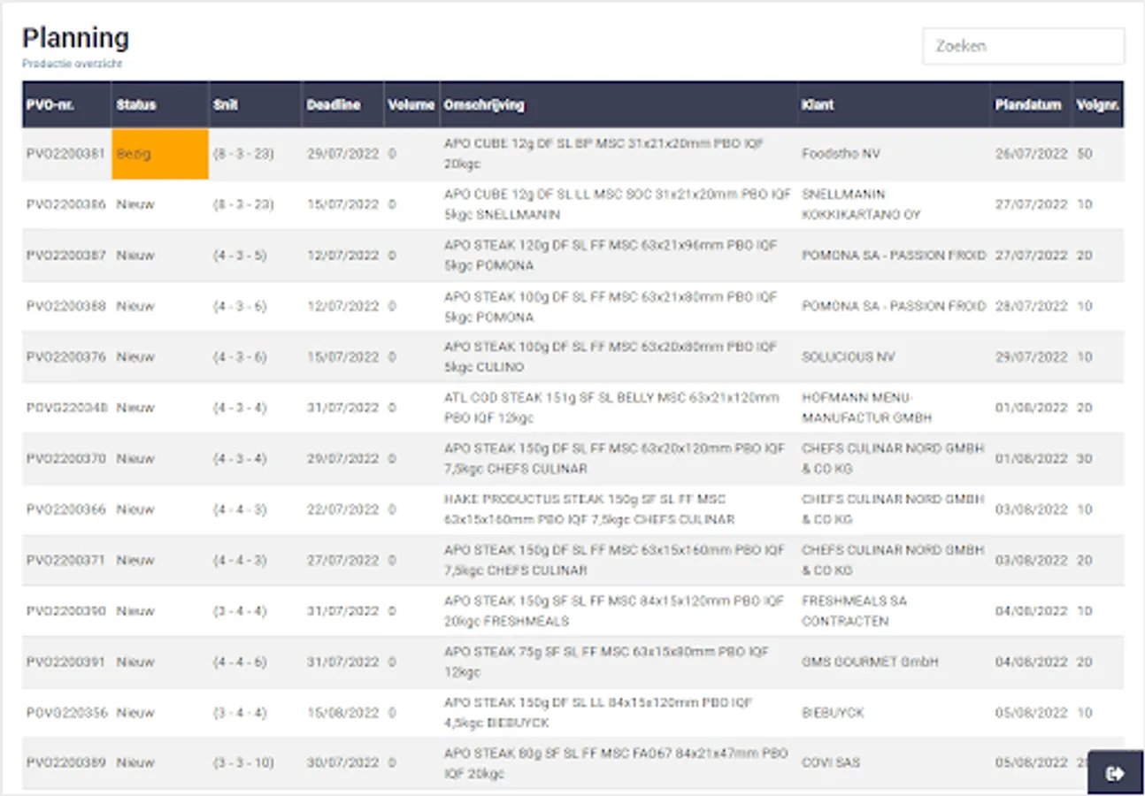Click customer COVI SAS

830,762
